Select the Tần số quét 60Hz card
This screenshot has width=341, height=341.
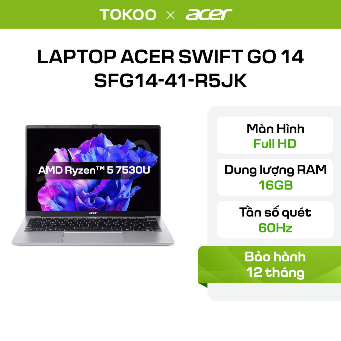pyautogui.click(x=275, y=220)
